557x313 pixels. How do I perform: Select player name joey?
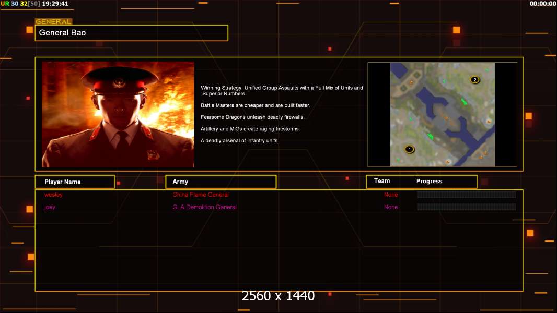[x=50, y=207]
